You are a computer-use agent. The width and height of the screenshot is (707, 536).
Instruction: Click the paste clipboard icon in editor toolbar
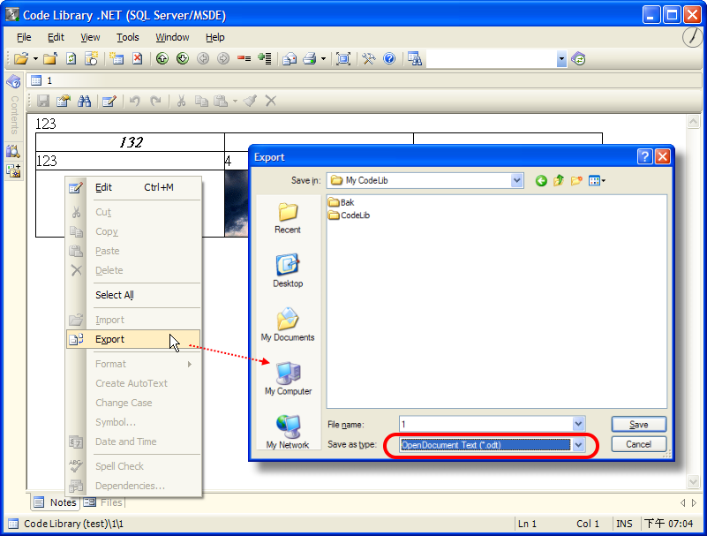(221, 101)
